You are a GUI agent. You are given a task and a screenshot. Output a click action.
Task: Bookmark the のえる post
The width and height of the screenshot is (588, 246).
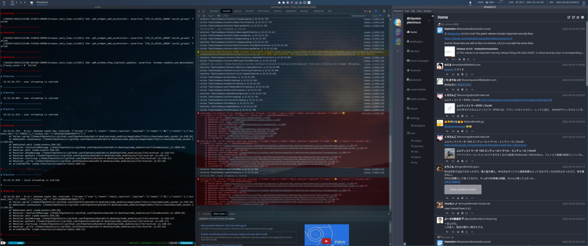[x=462, y=74]
